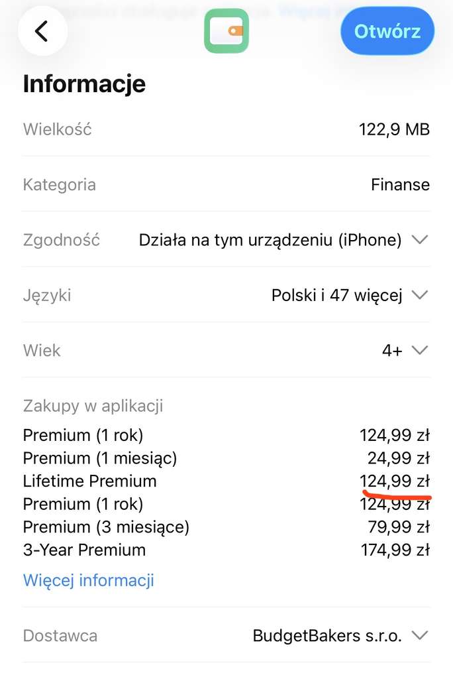The height and width of the screenshot is (679, 453).
Task: Tap the green wallet app icon
Action: [x=226, y=31]
